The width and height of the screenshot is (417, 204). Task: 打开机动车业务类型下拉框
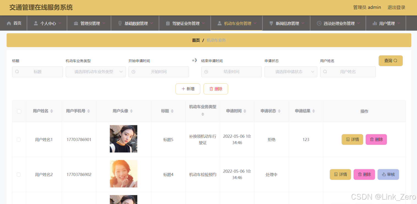pos(96,72)
